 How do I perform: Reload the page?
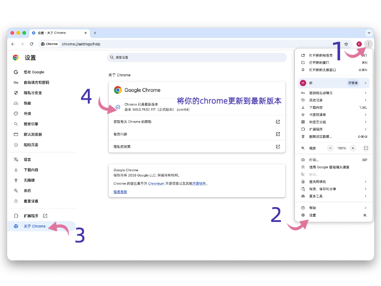pos(32,44)
